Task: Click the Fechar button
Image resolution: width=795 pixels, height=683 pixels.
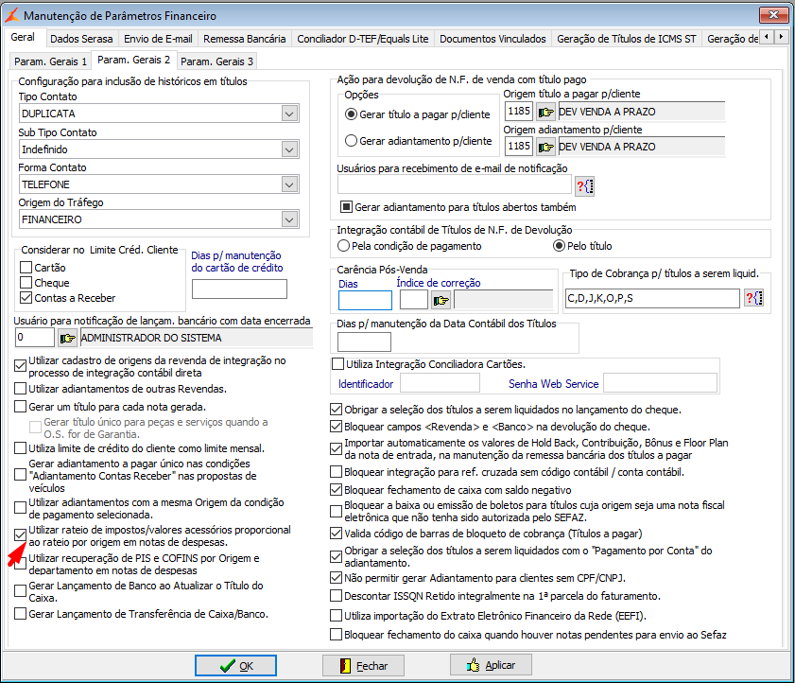Action: coord(363,665)
